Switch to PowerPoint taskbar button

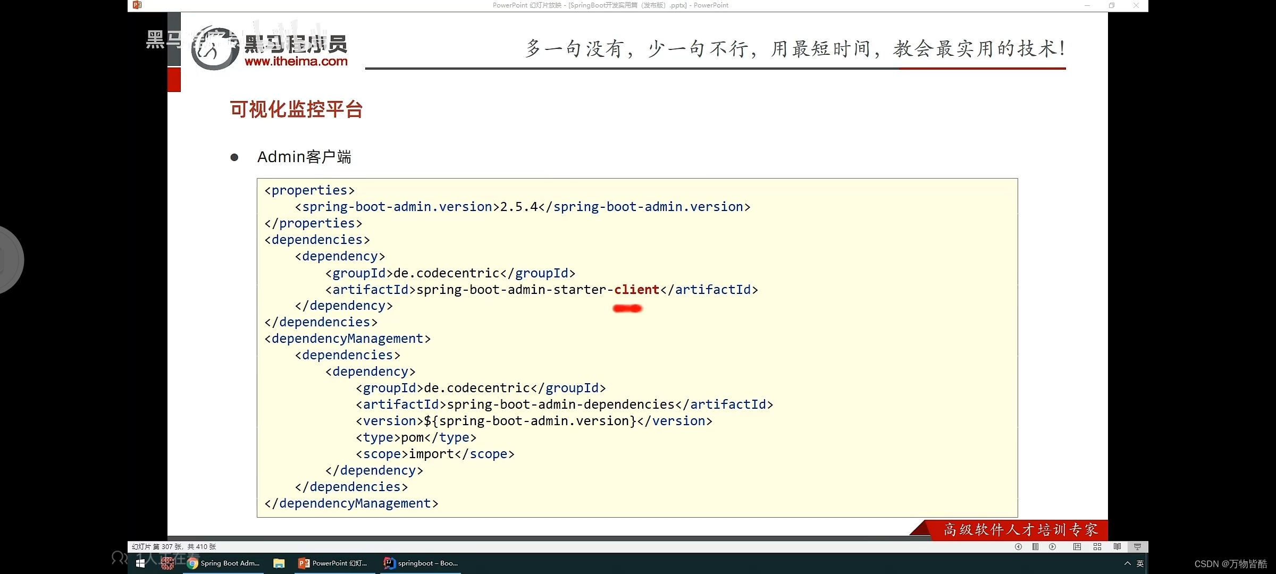pos(333,563)
